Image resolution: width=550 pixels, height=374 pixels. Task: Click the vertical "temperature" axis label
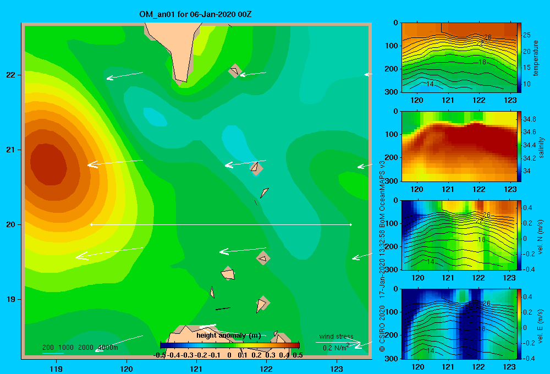click(536, 58)
